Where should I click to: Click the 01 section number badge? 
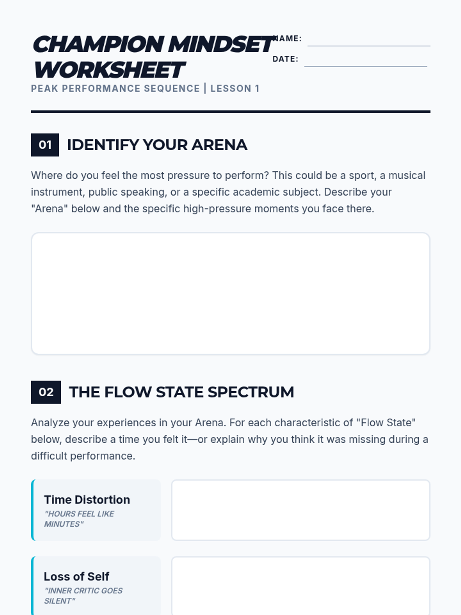45,145
